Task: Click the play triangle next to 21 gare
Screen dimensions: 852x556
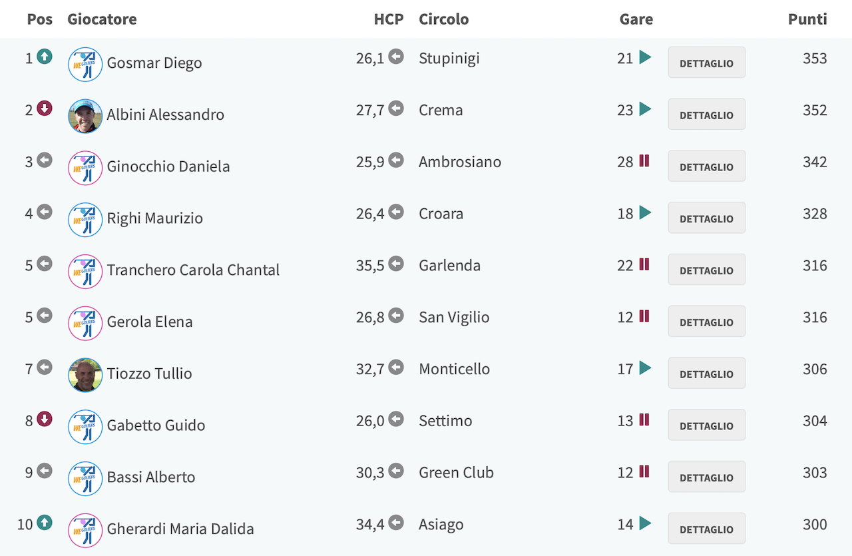Action: click(x=645, y=57)
